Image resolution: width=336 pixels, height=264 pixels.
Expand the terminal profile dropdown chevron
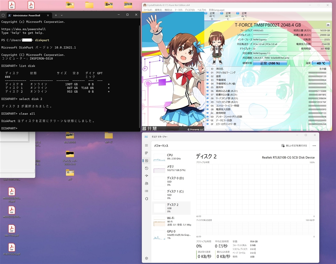(62, 15)
